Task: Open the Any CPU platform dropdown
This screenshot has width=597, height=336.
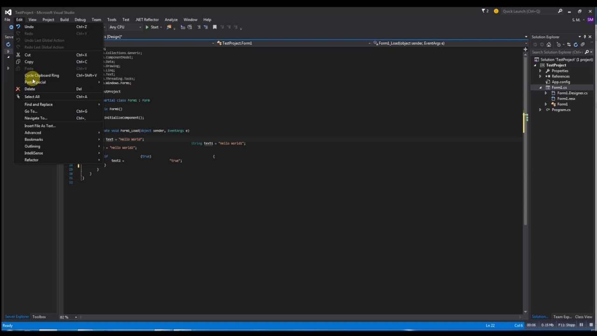Action: tap(125, 27)
